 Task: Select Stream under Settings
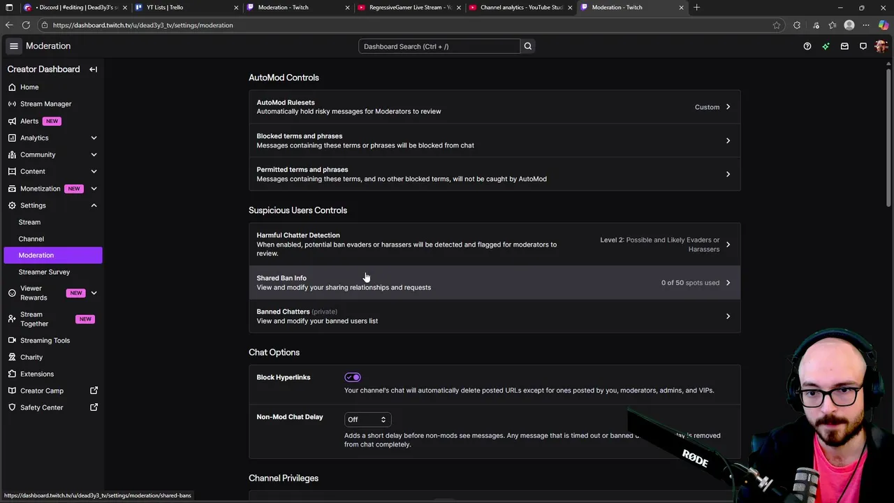(29, 222)
